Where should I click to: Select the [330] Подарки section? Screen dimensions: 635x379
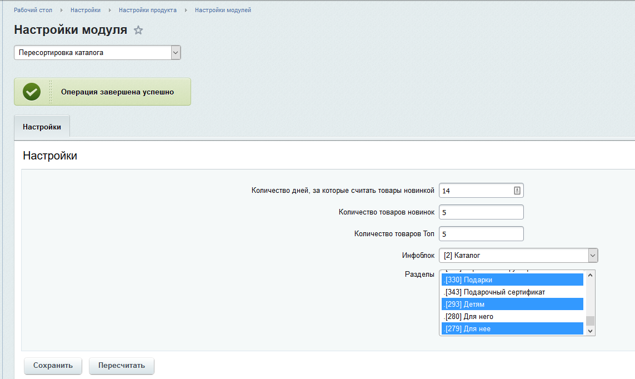point(511,280)
